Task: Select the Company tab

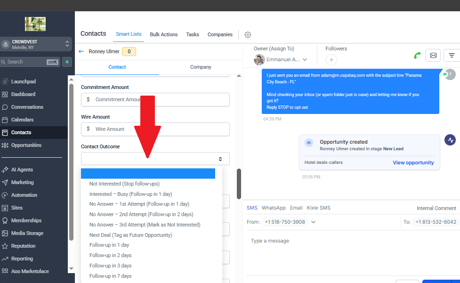Action: [x=201, y=67]
